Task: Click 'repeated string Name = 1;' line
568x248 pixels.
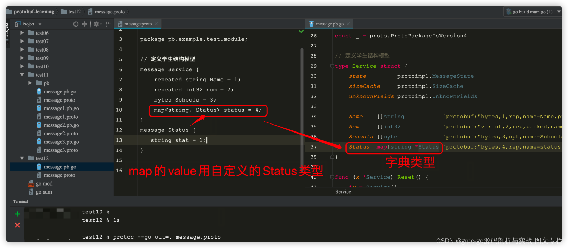Action: 197,80
